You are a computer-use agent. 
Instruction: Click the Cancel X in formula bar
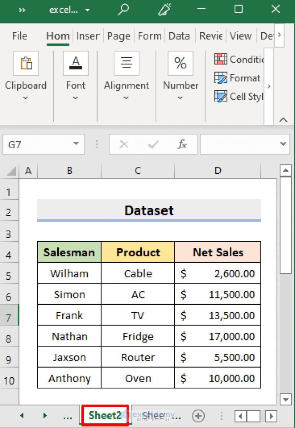click(x=124, y=144)
